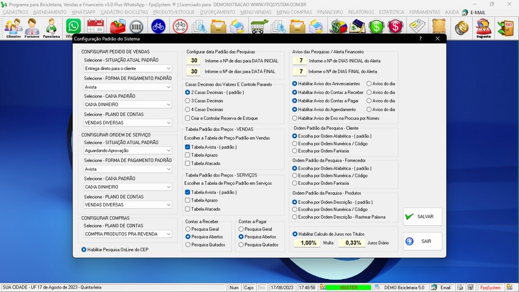Open the Suporte support icon
Image resolution: width=519 pixels, height=292 pixels.
pyautogui.click(x=483, y=28)
